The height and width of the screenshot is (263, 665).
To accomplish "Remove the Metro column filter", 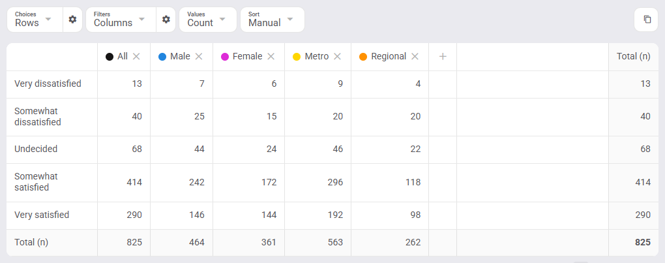I will coord(337,56).
